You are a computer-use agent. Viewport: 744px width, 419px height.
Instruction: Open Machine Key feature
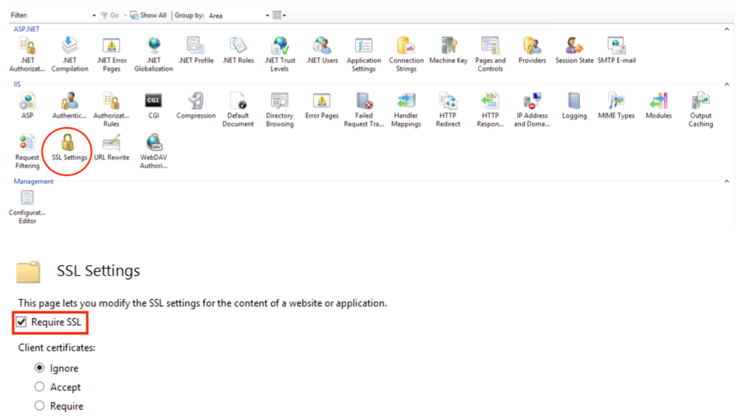click(448, 51)
